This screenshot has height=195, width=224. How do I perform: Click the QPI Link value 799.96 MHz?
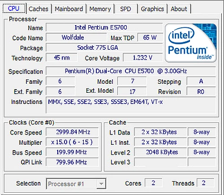(x=72, y=162)
